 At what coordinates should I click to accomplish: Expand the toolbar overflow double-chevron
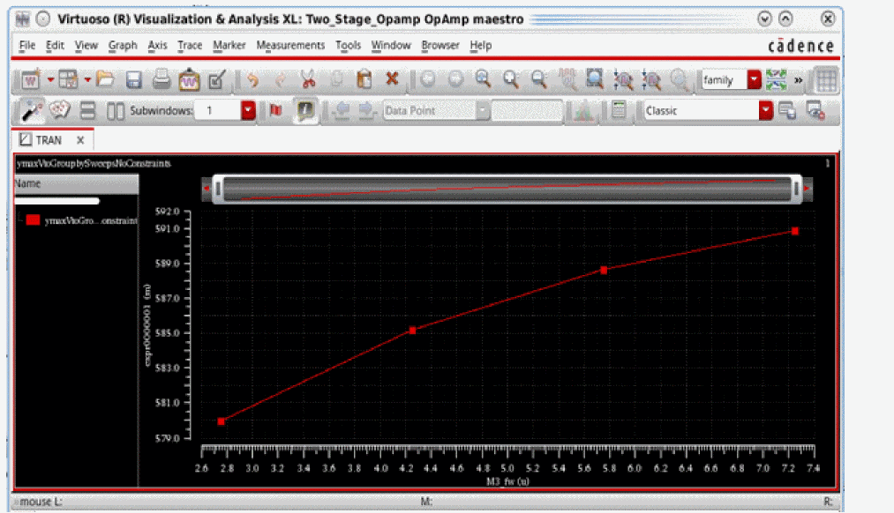point(798,80)
